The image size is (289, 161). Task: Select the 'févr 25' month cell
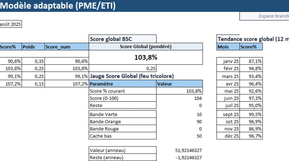(228, 68)
